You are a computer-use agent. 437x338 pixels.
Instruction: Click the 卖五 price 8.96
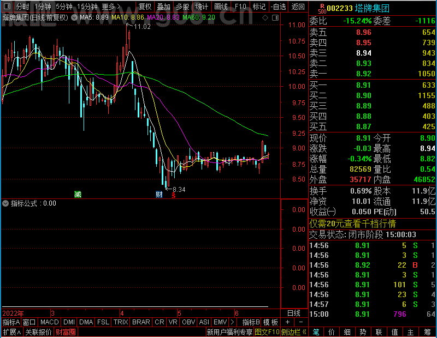coord(364,32)
